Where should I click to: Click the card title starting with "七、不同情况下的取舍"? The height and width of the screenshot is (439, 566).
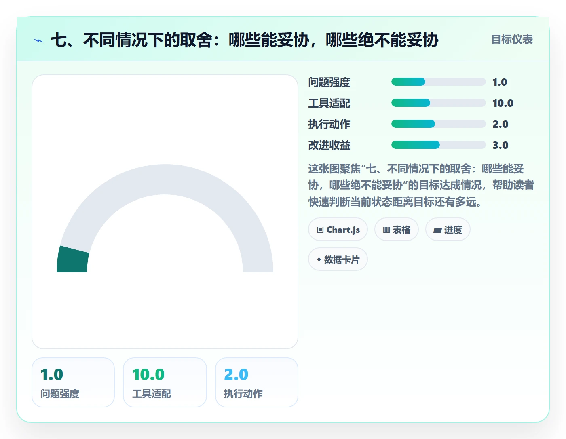click(x=245, y=40)
